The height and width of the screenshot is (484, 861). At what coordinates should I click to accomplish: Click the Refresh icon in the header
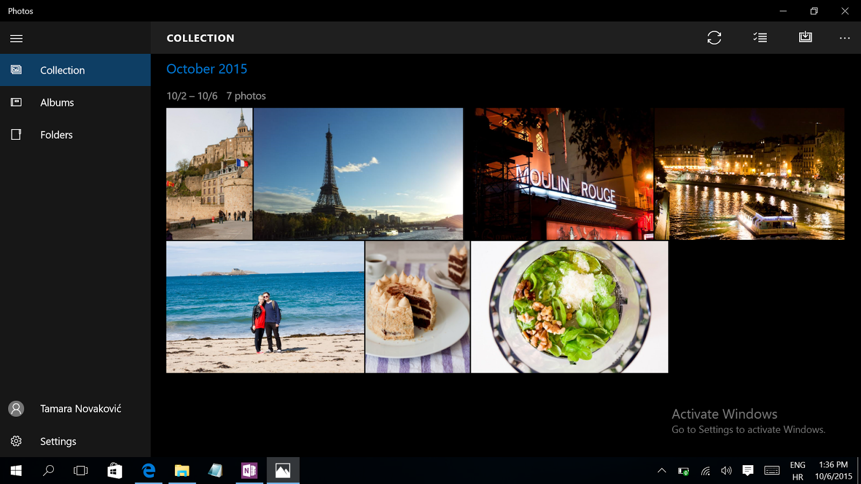(x=714, y=38)
